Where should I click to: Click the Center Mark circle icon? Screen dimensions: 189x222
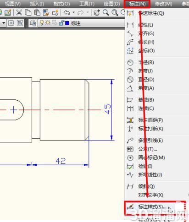point(130,157)
